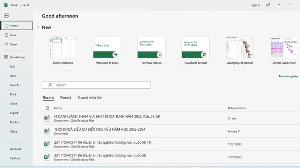Image resolution: width=300 pixels, height=168 pixels.
Task: Click the file icon in Name column header
Action: pos(48,108)
